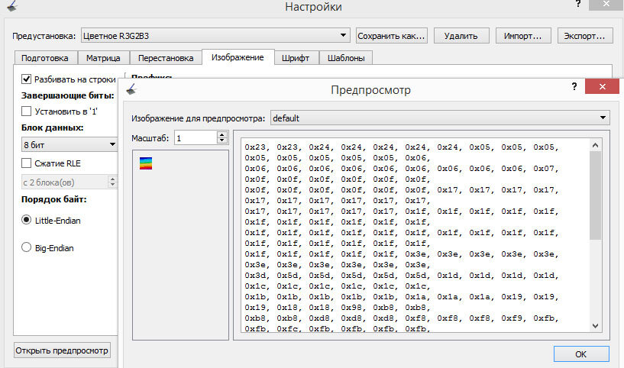Confirm the preview dialog with OK
The height and width of the screenshot is (368, 624).
[x=581, y=354]
